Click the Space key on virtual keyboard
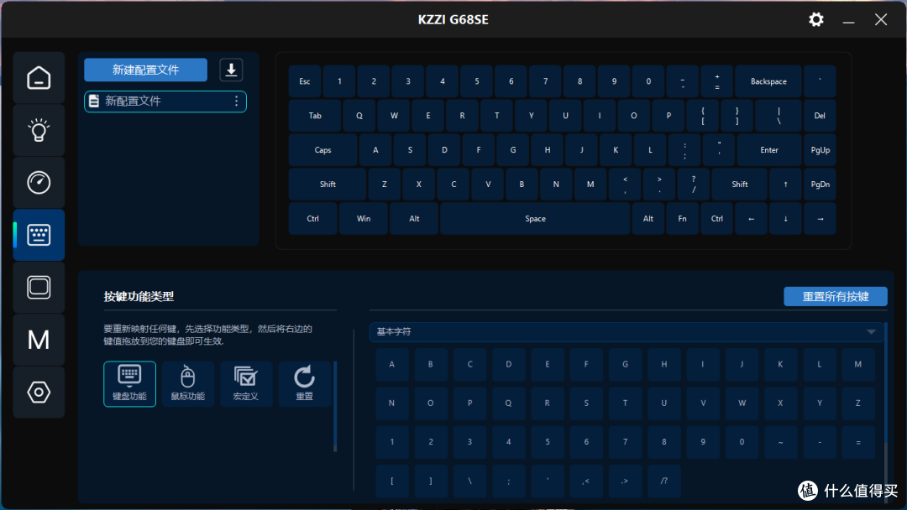 [x=535, y=219]
